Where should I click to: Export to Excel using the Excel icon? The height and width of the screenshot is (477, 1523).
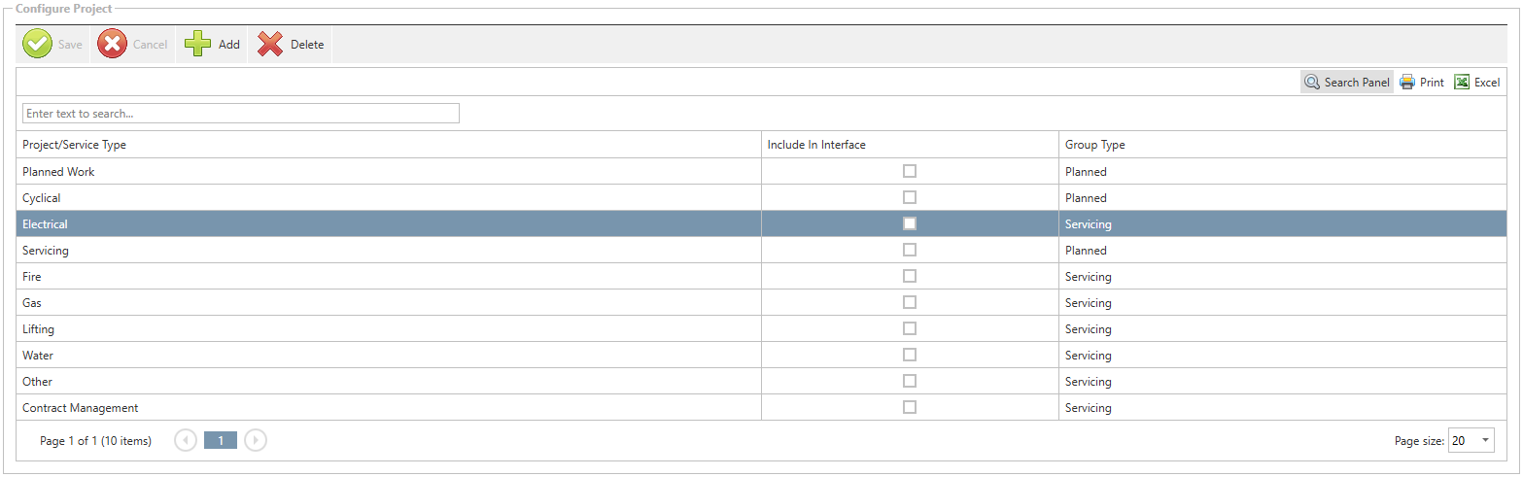tap(1462, 83)
